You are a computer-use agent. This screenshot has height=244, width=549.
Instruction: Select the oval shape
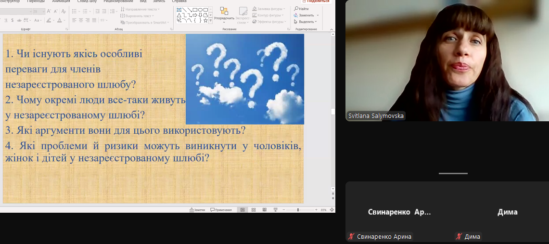[x=200, y=10]
